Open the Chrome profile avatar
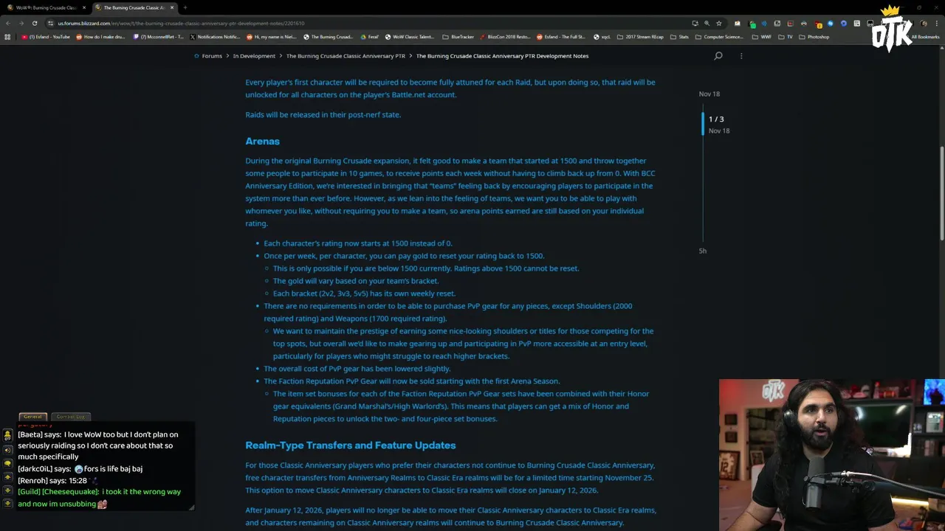 point(924,23)
